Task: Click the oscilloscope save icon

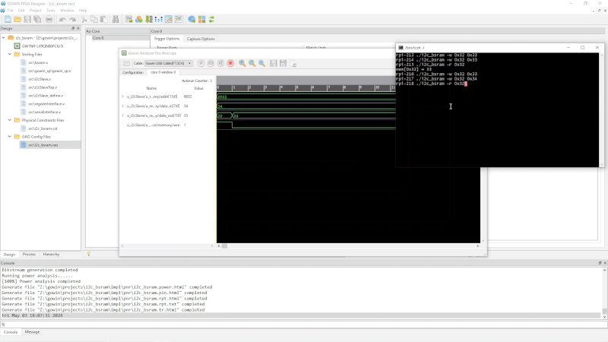Action: (x=272, y=63)
